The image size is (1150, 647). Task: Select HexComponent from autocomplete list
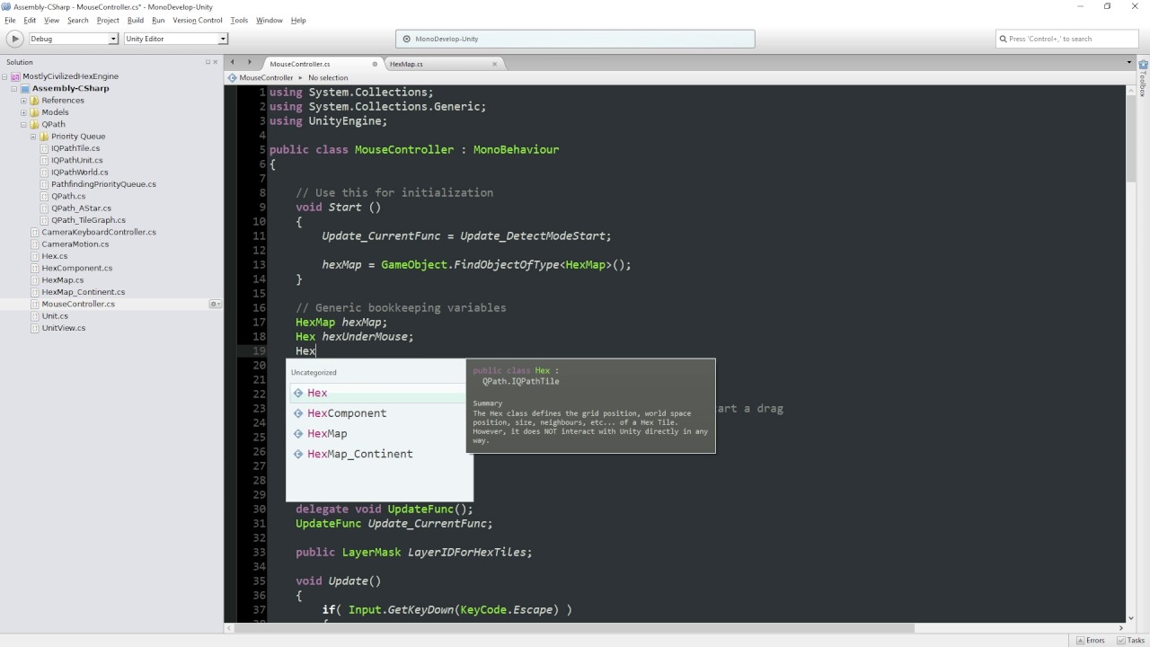point(379,413)
